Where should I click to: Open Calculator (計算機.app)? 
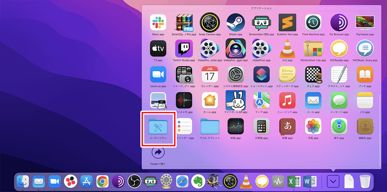tap(261, 126)
